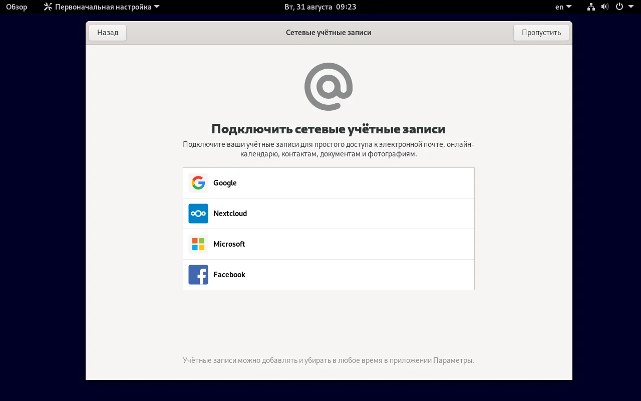Click the Microsoft icon
This screenshot has width=641, height=401.
point(198,244)
